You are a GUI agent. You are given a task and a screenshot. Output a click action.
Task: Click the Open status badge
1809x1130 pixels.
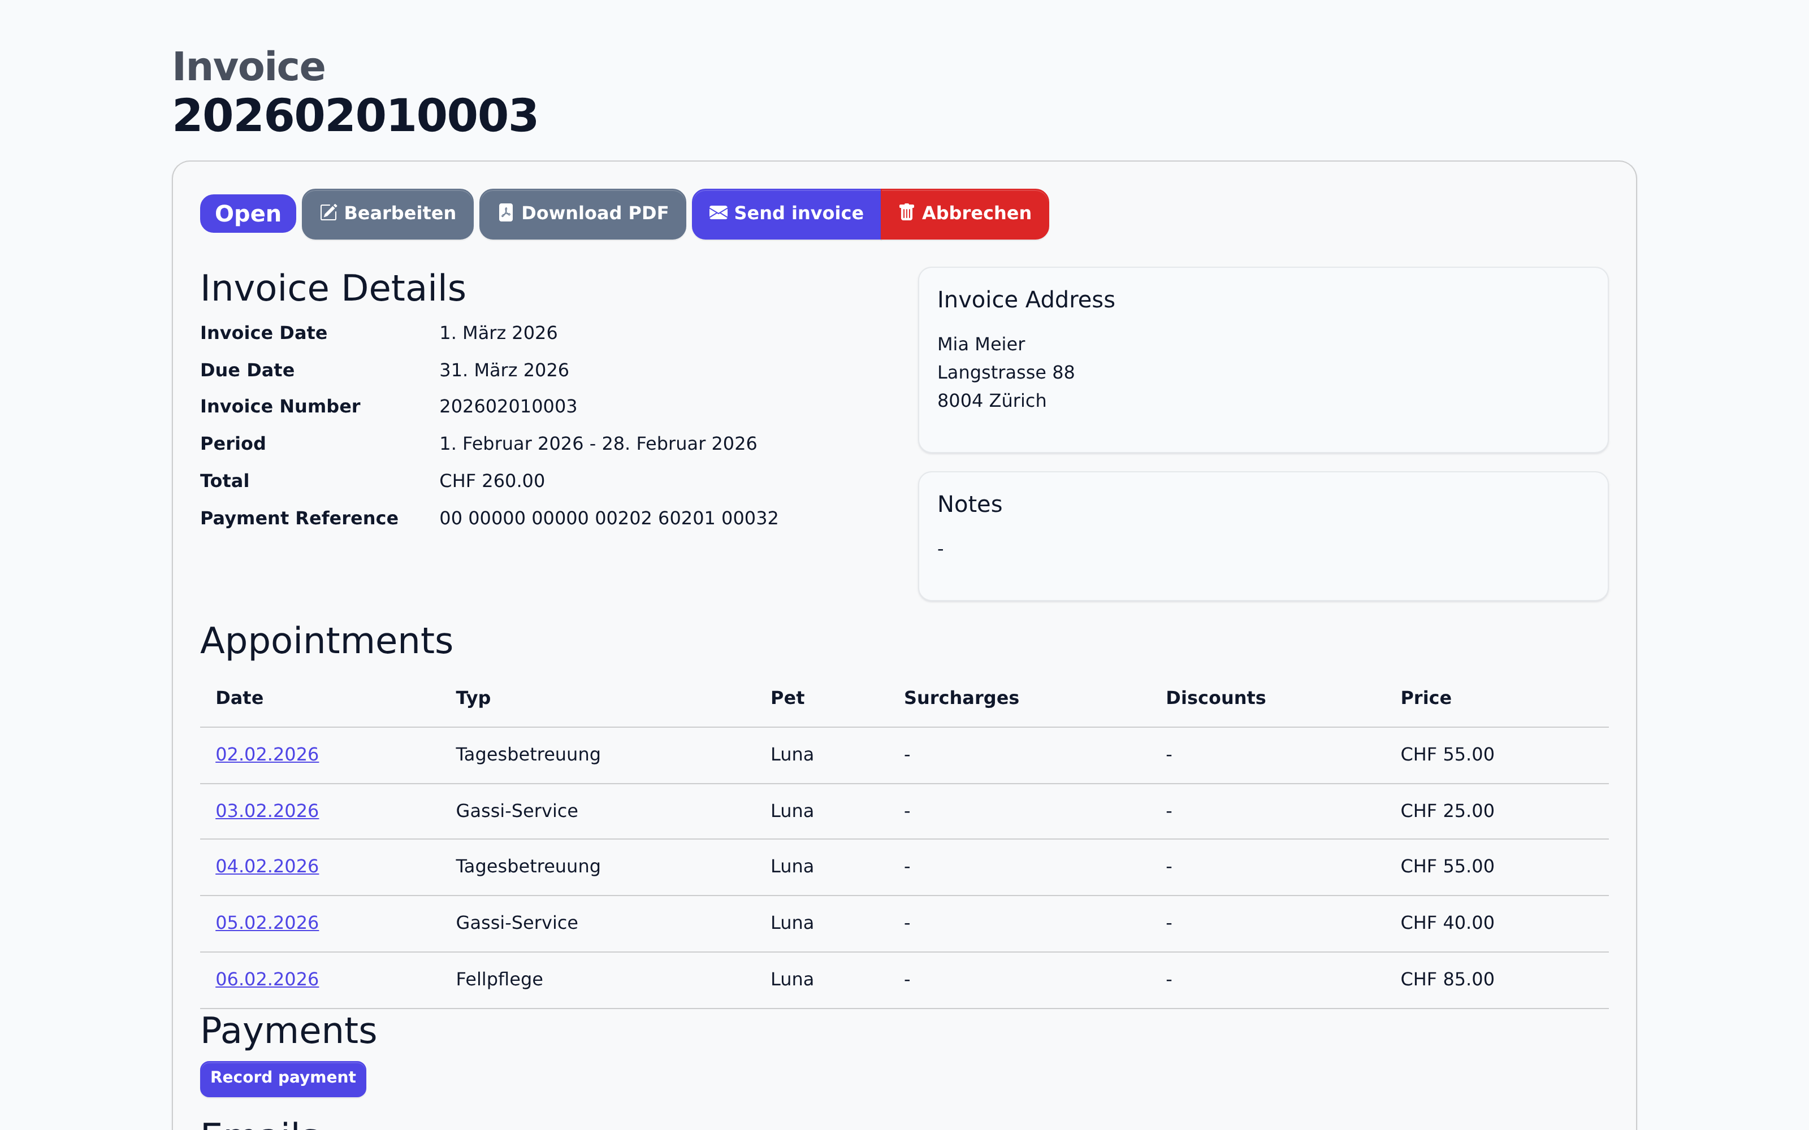(248, 214)
